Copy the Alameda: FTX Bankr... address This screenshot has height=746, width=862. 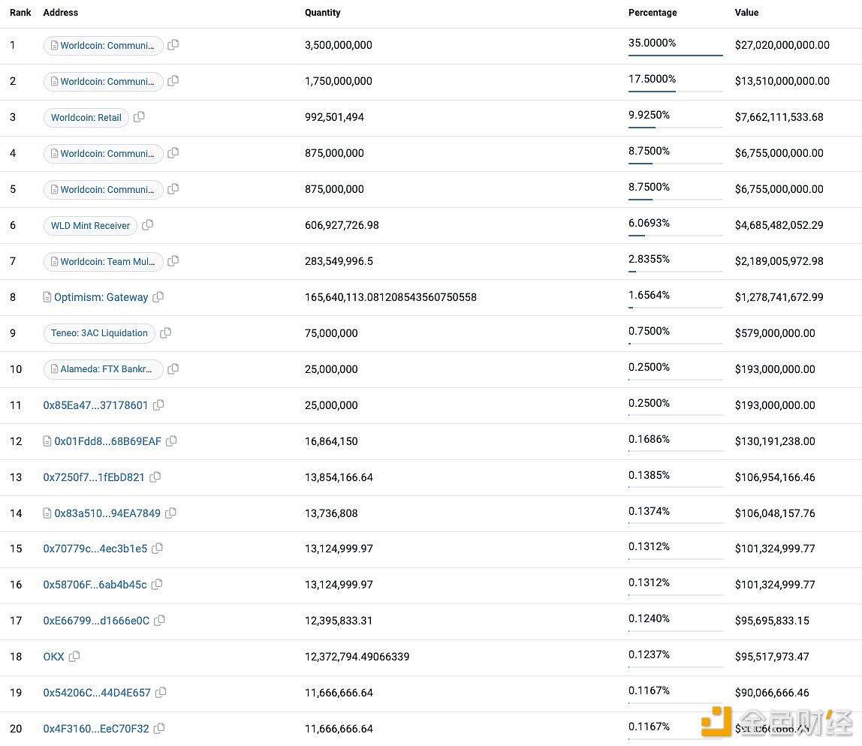click(173, 369)
